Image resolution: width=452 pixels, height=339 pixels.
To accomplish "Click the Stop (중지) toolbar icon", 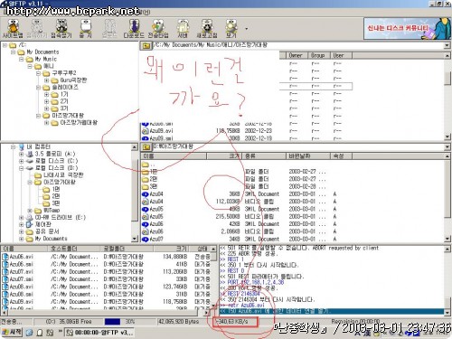I will tap(86, 29).
